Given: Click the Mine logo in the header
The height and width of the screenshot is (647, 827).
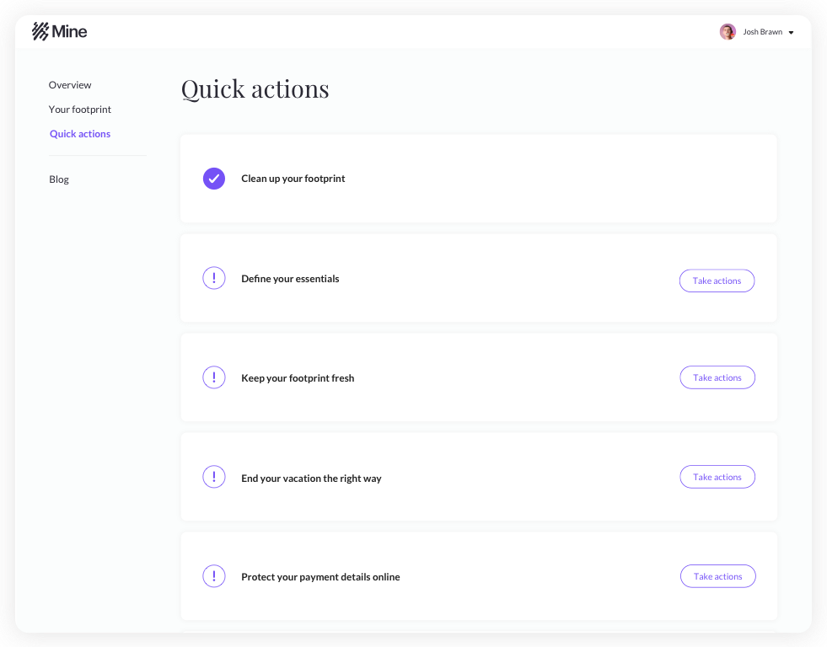Looking at the screenshot, I should point(59,32).
